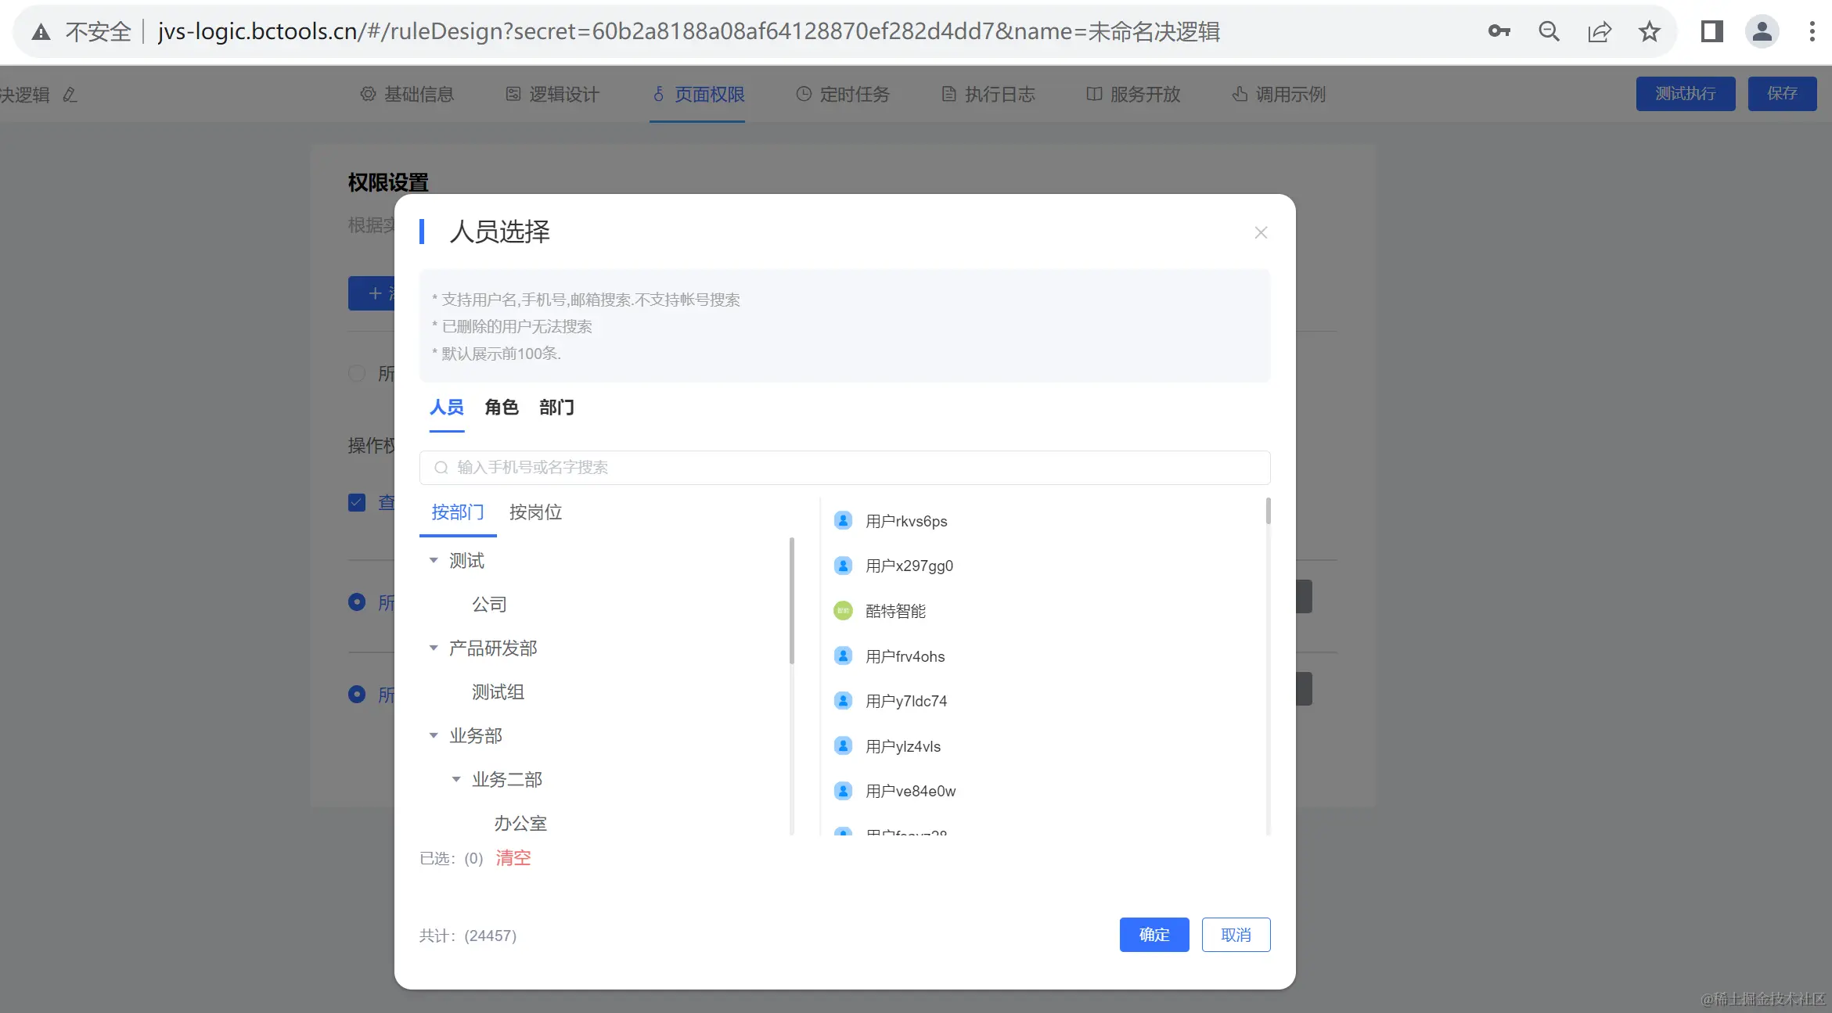
Task: Toggle the checked blue checkbox behind dialog
Action: point(357,502)
